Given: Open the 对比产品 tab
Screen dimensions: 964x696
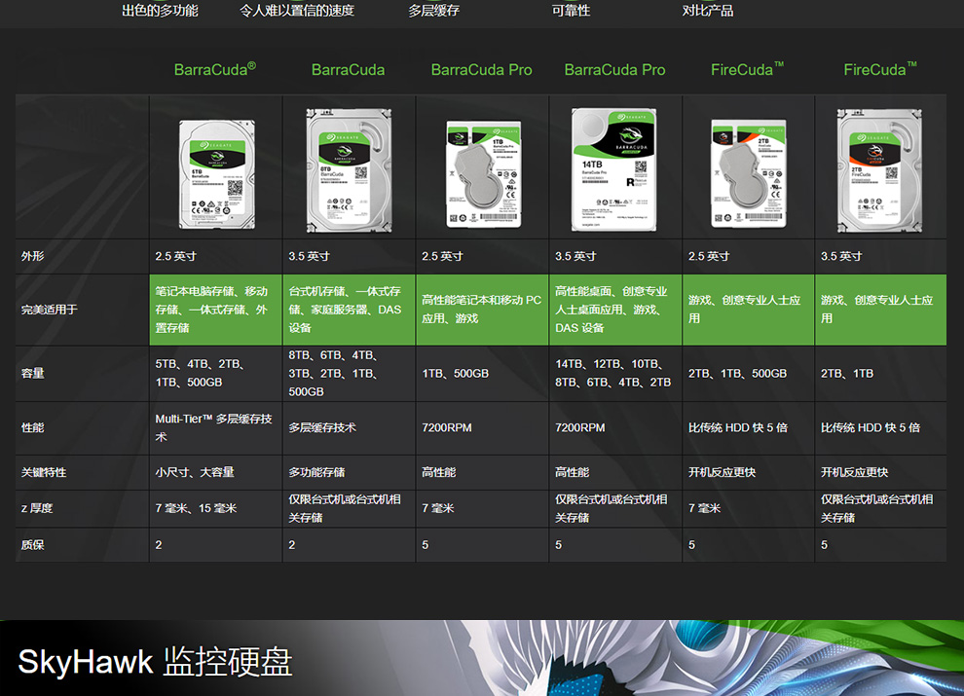Looking at the screenshot, I should (x=708, y=11).
